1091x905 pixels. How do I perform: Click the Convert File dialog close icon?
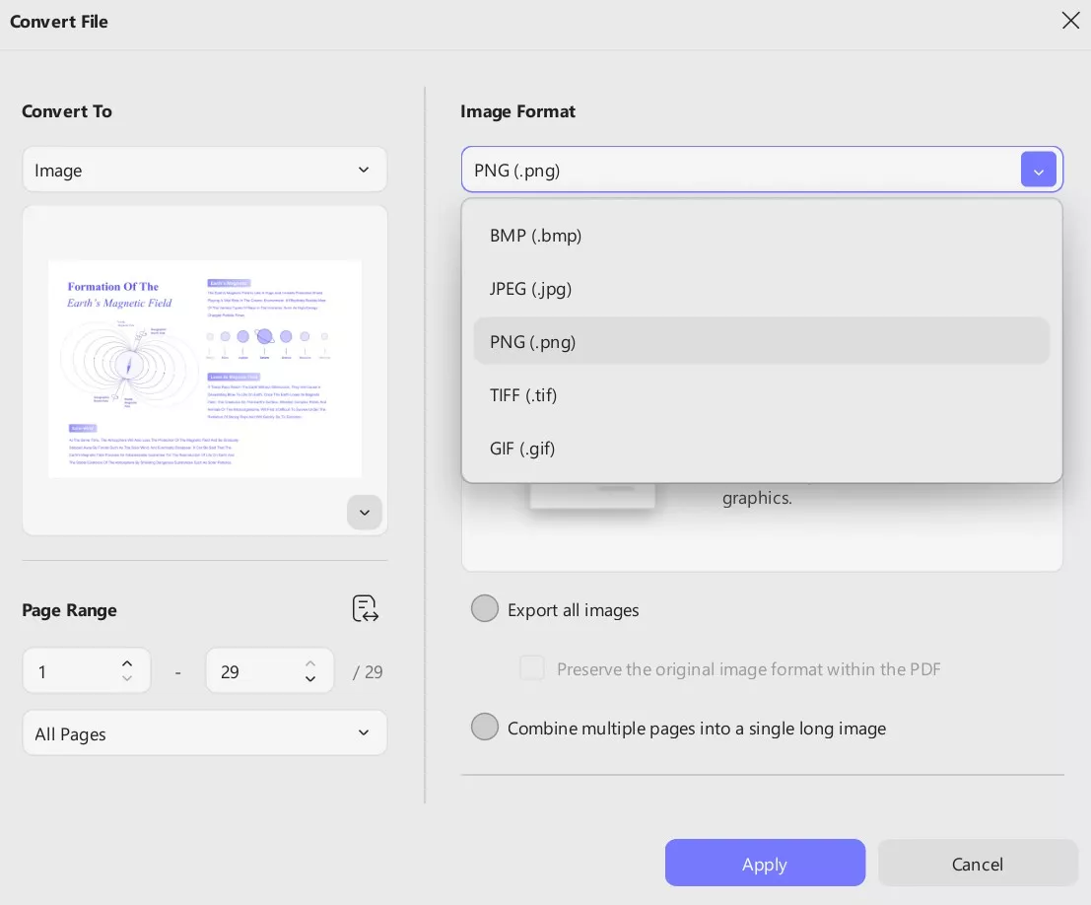1070,21
